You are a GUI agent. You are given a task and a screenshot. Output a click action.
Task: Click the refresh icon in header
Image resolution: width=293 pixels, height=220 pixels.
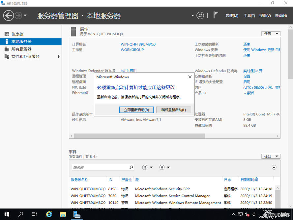[x=200, y=16]
